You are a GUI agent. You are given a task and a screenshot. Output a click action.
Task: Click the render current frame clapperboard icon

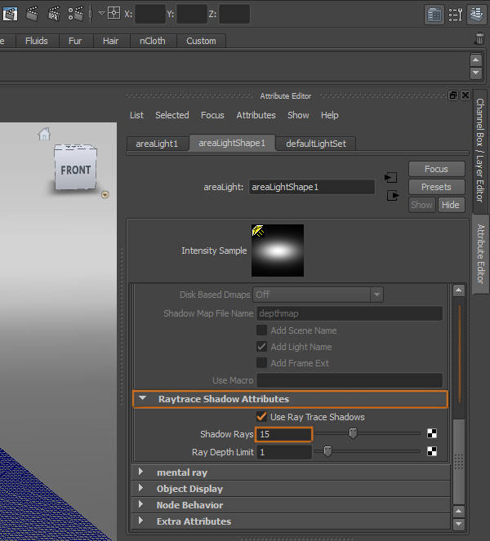[33, 13]
